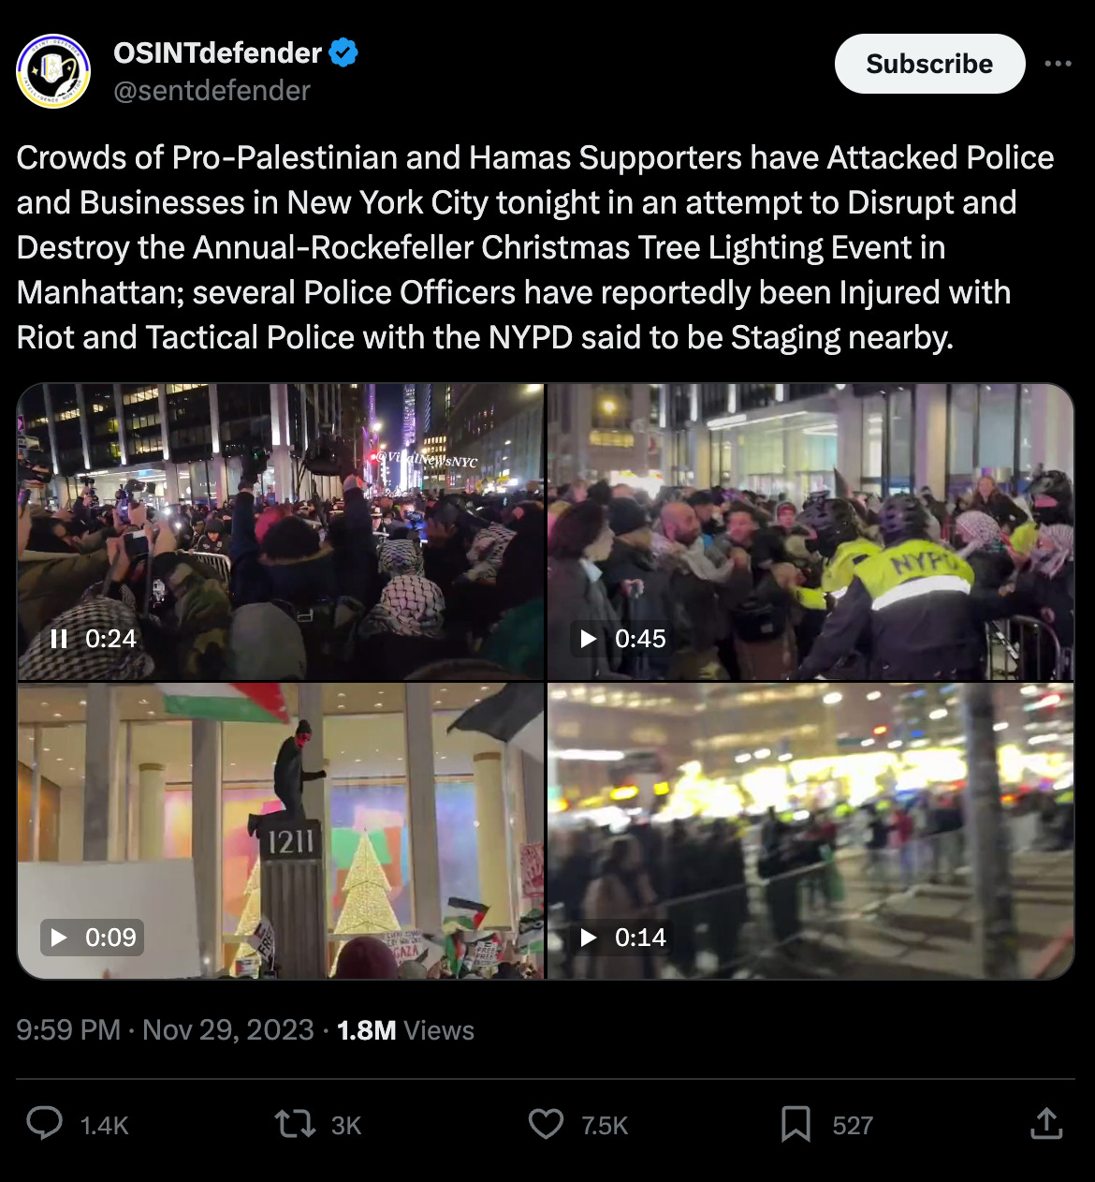The image size is (1095, 1182).
Task: Open the top-left crowd video thumbnail
Action: click(281, 531)
